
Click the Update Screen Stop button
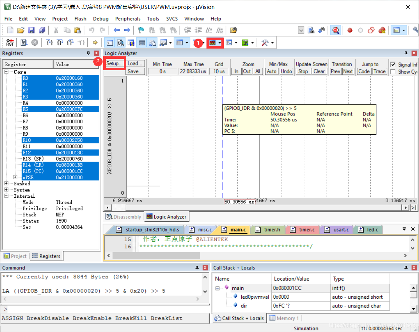303,72
